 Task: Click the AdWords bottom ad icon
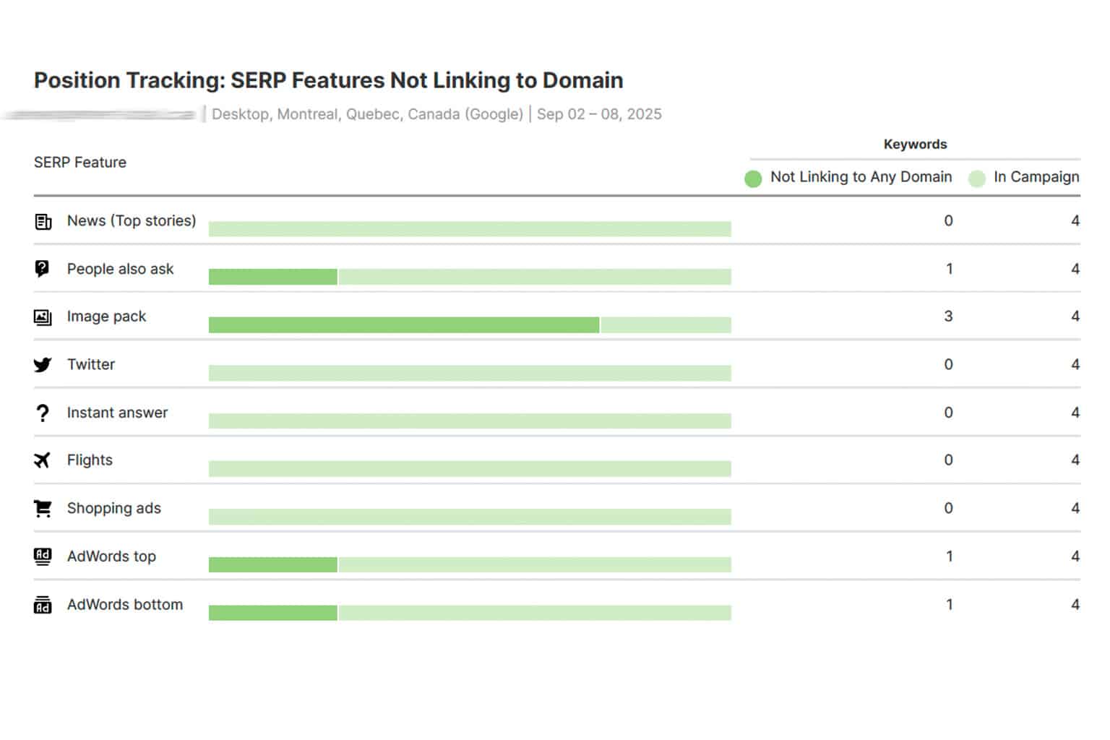(43, 605)
